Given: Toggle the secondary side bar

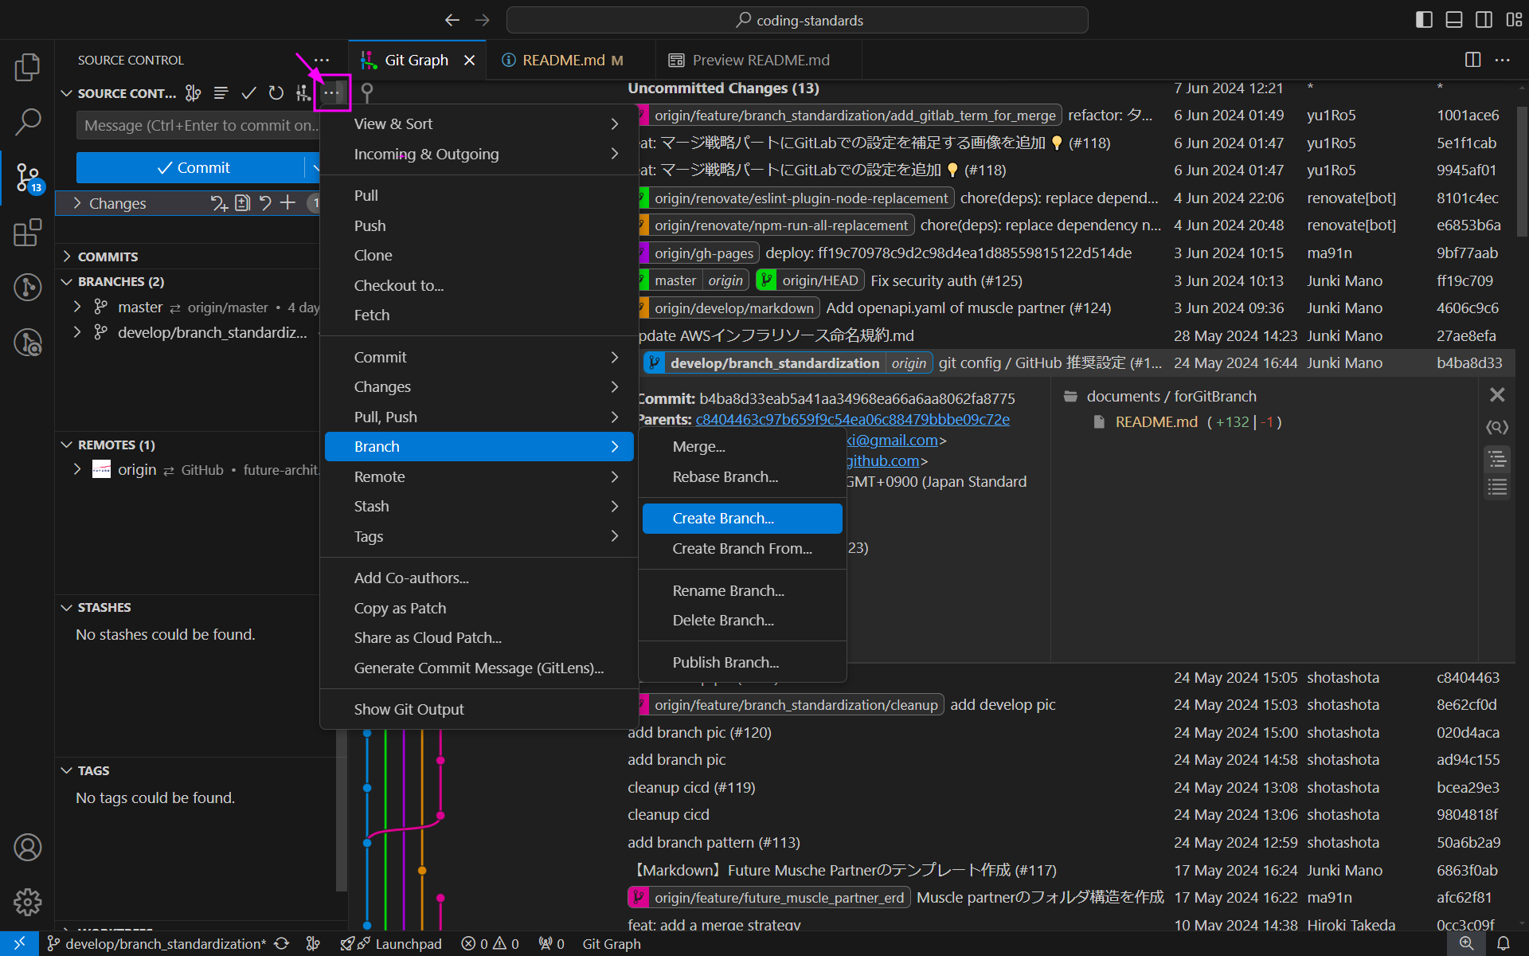Looking at the screenshot, I should coord(1484,20).
